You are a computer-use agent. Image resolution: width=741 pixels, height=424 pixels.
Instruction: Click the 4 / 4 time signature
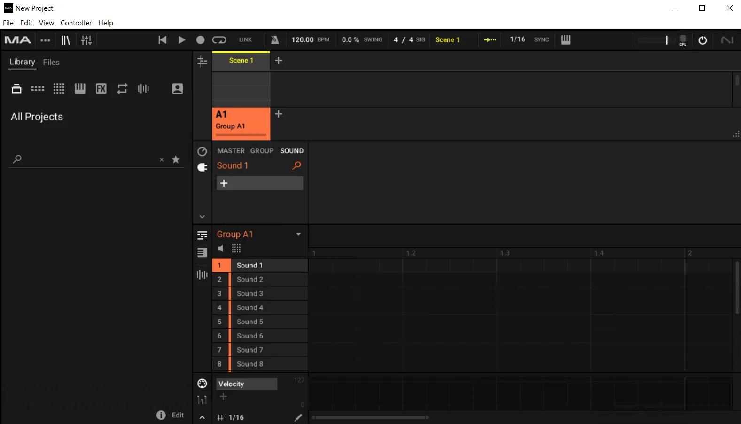(x=403, y=40)
